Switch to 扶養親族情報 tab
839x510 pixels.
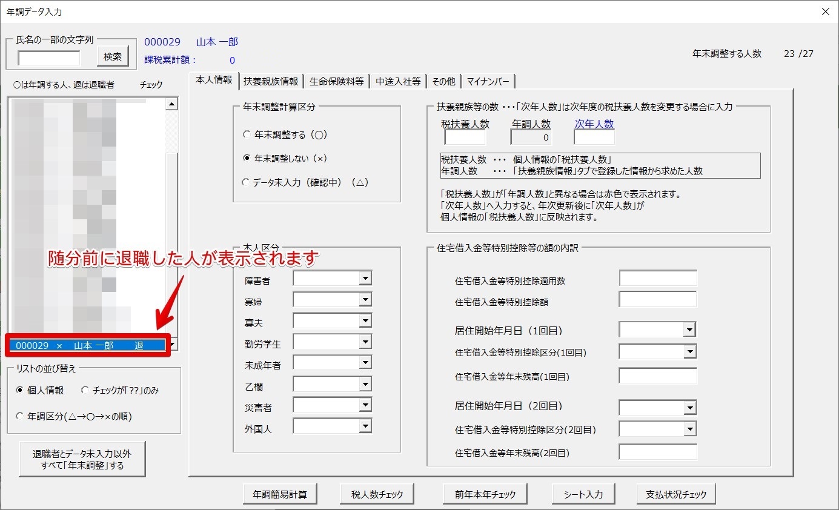(271, 81)
